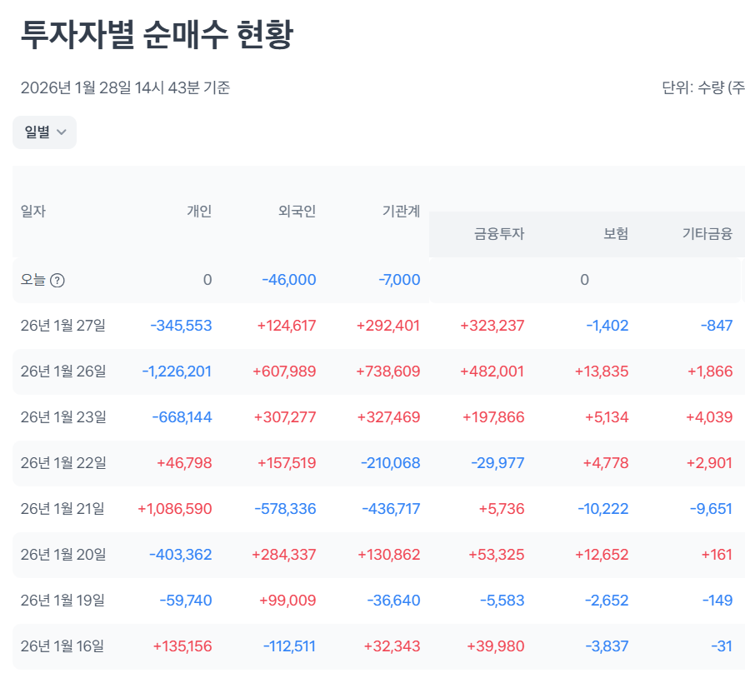745x673 pixels.
Task: Select the 보험 sub-column header
Action: tap(616, 234)
